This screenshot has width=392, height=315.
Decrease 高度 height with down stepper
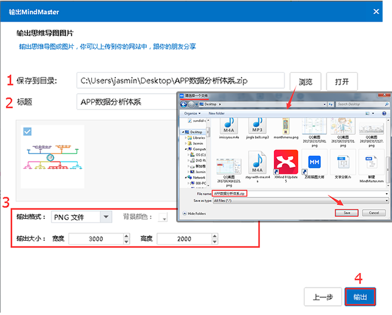coord(215,242)
